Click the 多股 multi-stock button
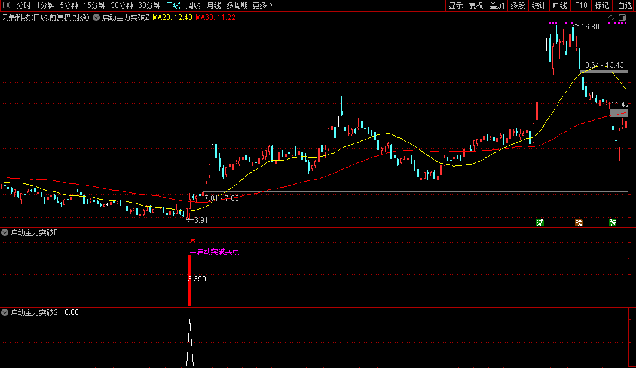Viewport: 636px width, 368px height. point(518,5)
